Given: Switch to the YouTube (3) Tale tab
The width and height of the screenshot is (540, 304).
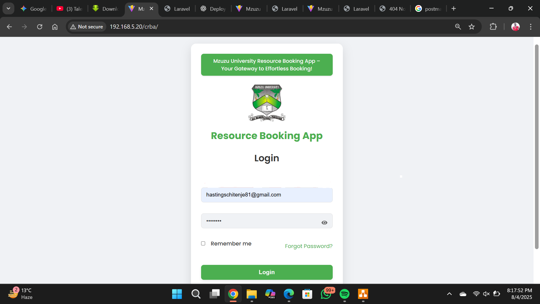Looking at the screenshot, I should point(70,9).
